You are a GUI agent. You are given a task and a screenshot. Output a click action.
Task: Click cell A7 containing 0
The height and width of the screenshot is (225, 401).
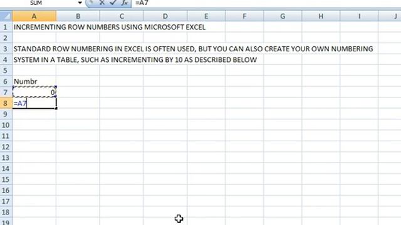34,92
